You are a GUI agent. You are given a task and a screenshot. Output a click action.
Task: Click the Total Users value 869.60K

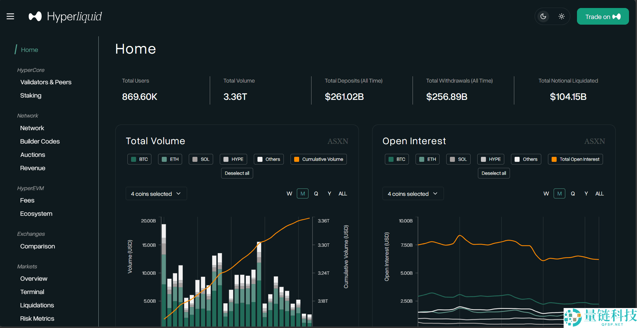[x=140, y=97]
